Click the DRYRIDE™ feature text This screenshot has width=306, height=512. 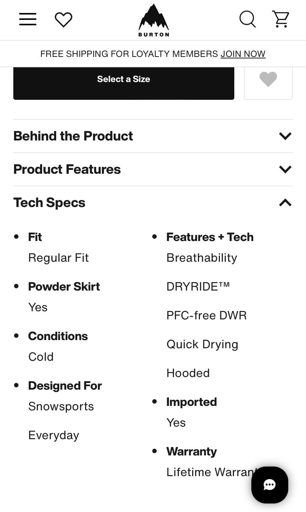(x=198, y=286)
